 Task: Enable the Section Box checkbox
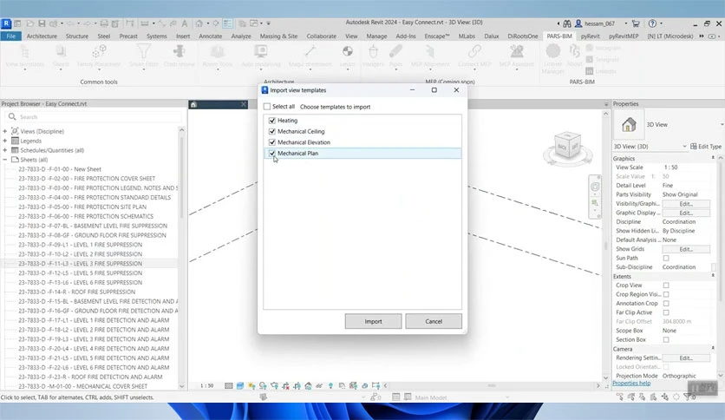[x=666, y=339]
